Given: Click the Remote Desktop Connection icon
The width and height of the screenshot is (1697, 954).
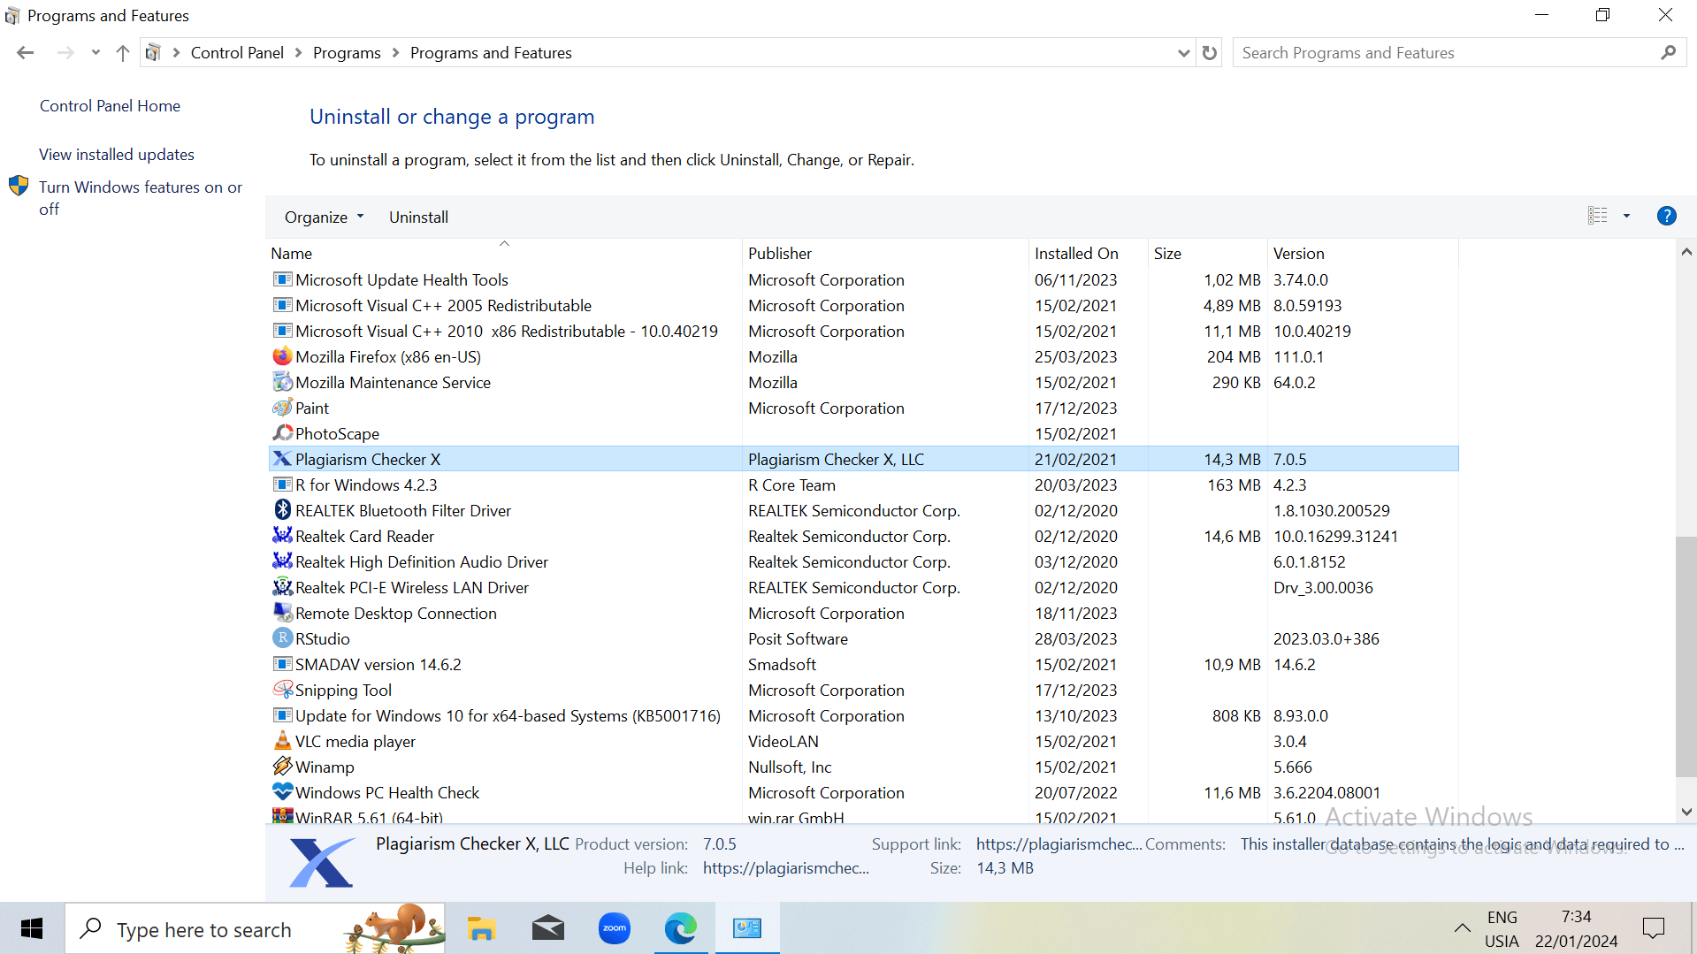Looking at the screenshot, I should pos(282,613).
